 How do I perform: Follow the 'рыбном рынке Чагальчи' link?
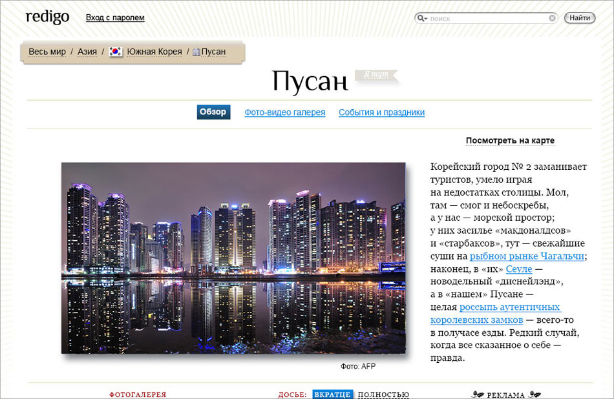point(527,256)
